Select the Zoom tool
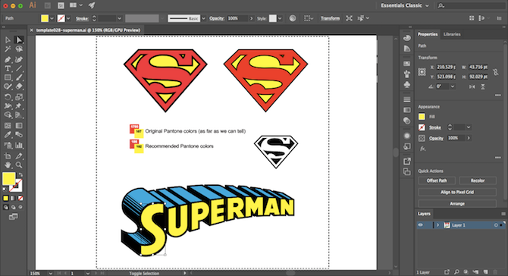Image resolution: width=508 pixels, height=276 pixels. coord(19,165)
